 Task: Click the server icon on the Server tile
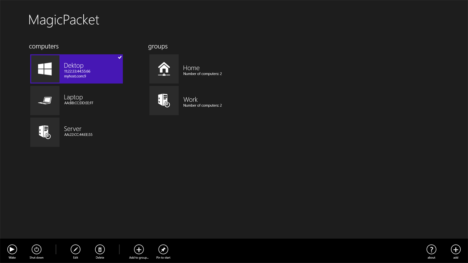44,132
